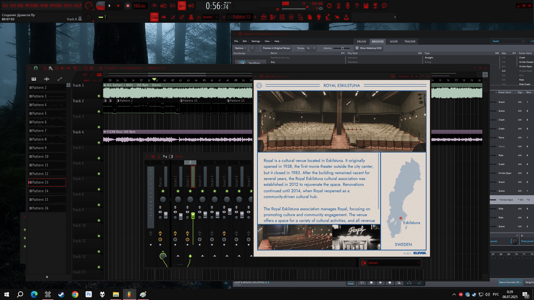This screenshot has height=300, width=534.
Task: Open the Macro Controls dropdown
Action: point(510,282)
